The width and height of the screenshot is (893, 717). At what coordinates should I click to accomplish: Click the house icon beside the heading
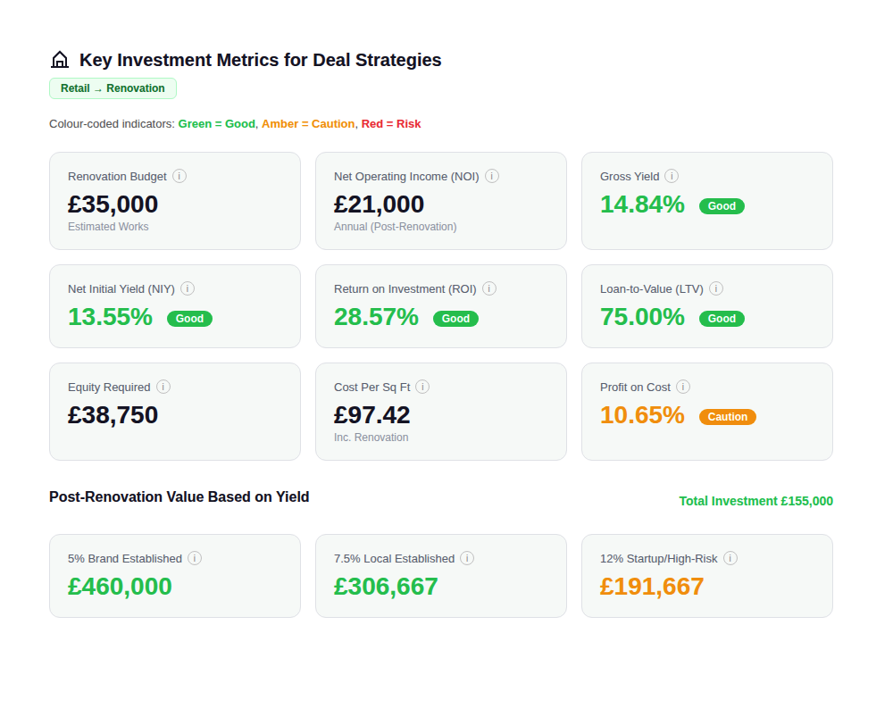tap(59, 59)
